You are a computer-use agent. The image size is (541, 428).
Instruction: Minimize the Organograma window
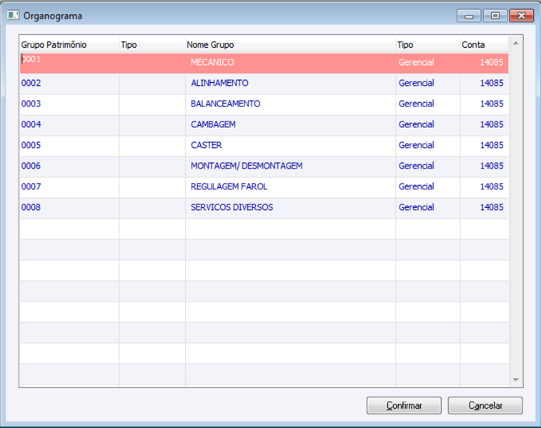click(469, 16)
